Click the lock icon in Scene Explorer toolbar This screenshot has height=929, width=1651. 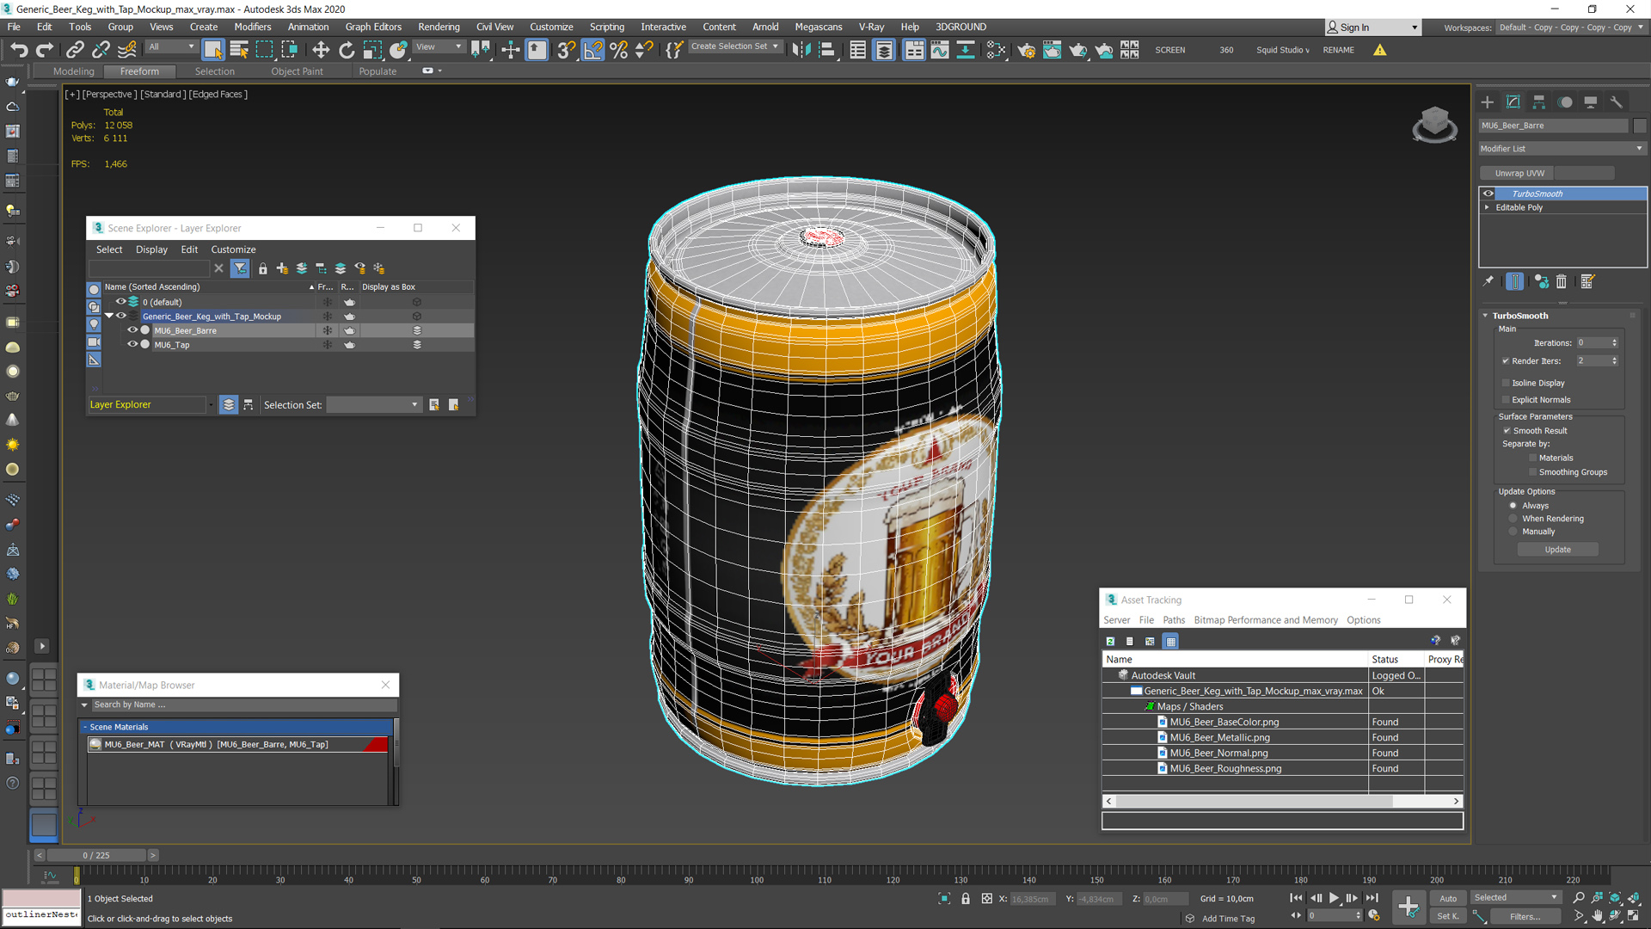(x=263, y=268)
